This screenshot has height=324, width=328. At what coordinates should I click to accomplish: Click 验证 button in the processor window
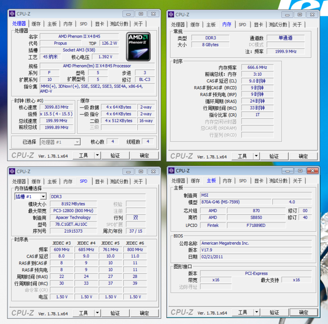(x=115, y=155)
